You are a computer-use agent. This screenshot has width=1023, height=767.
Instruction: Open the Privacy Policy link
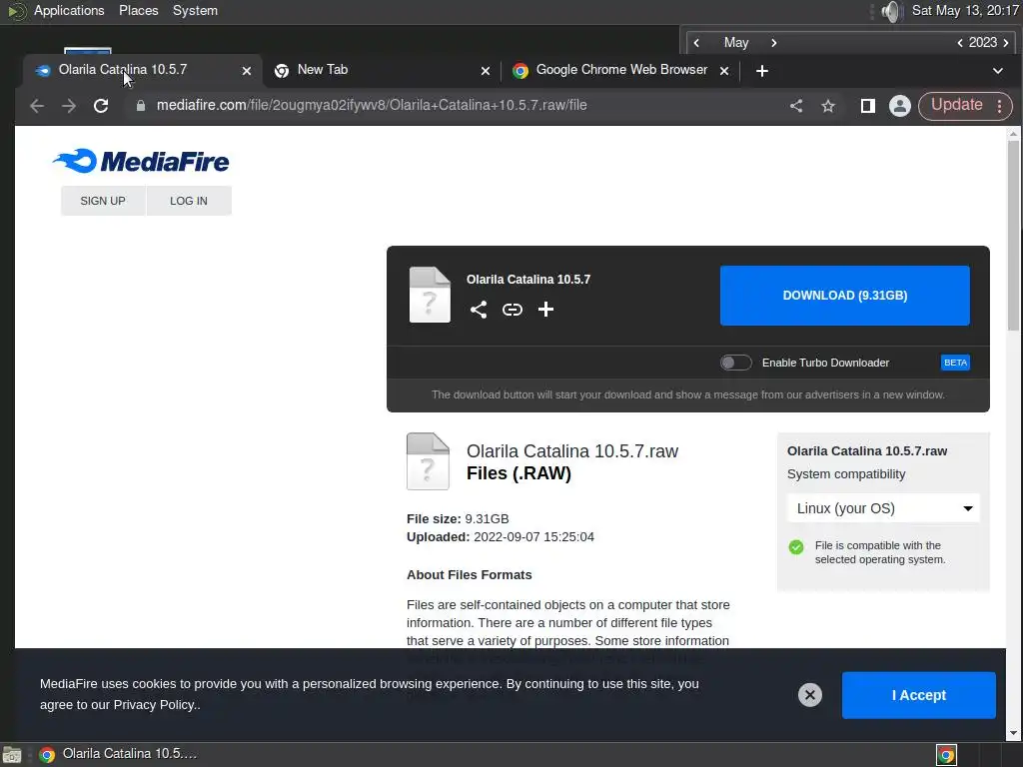(155, 705)
